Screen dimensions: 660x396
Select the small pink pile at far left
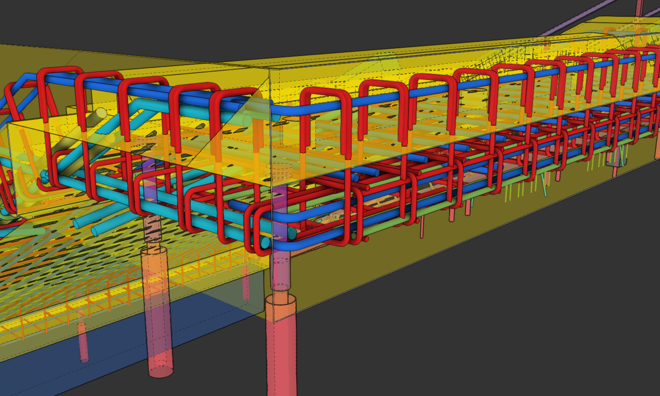click(83, 342)
